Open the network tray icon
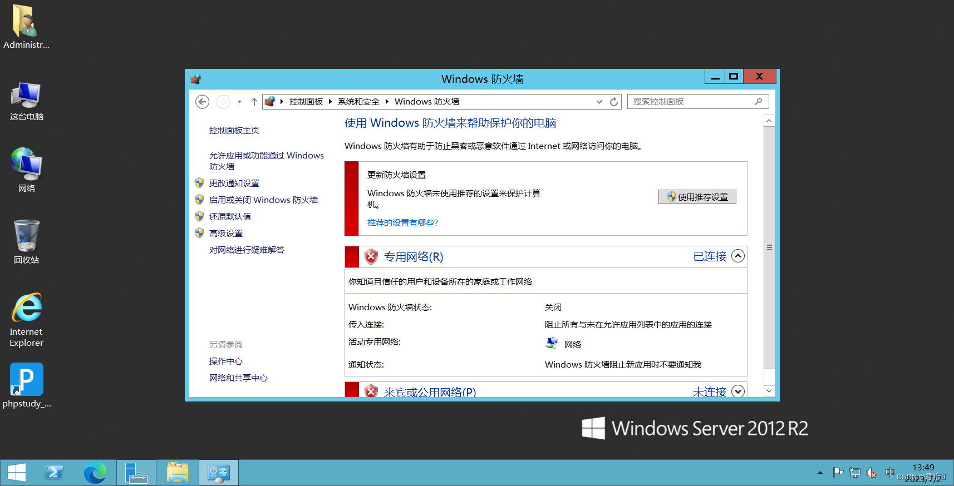 coord(855,473)
